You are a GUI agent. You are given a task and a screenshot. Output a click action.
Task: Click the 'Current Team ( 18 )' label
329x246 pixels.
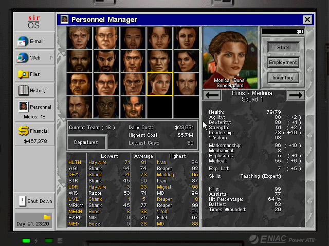pyautogui.click(x=92, y=128)
